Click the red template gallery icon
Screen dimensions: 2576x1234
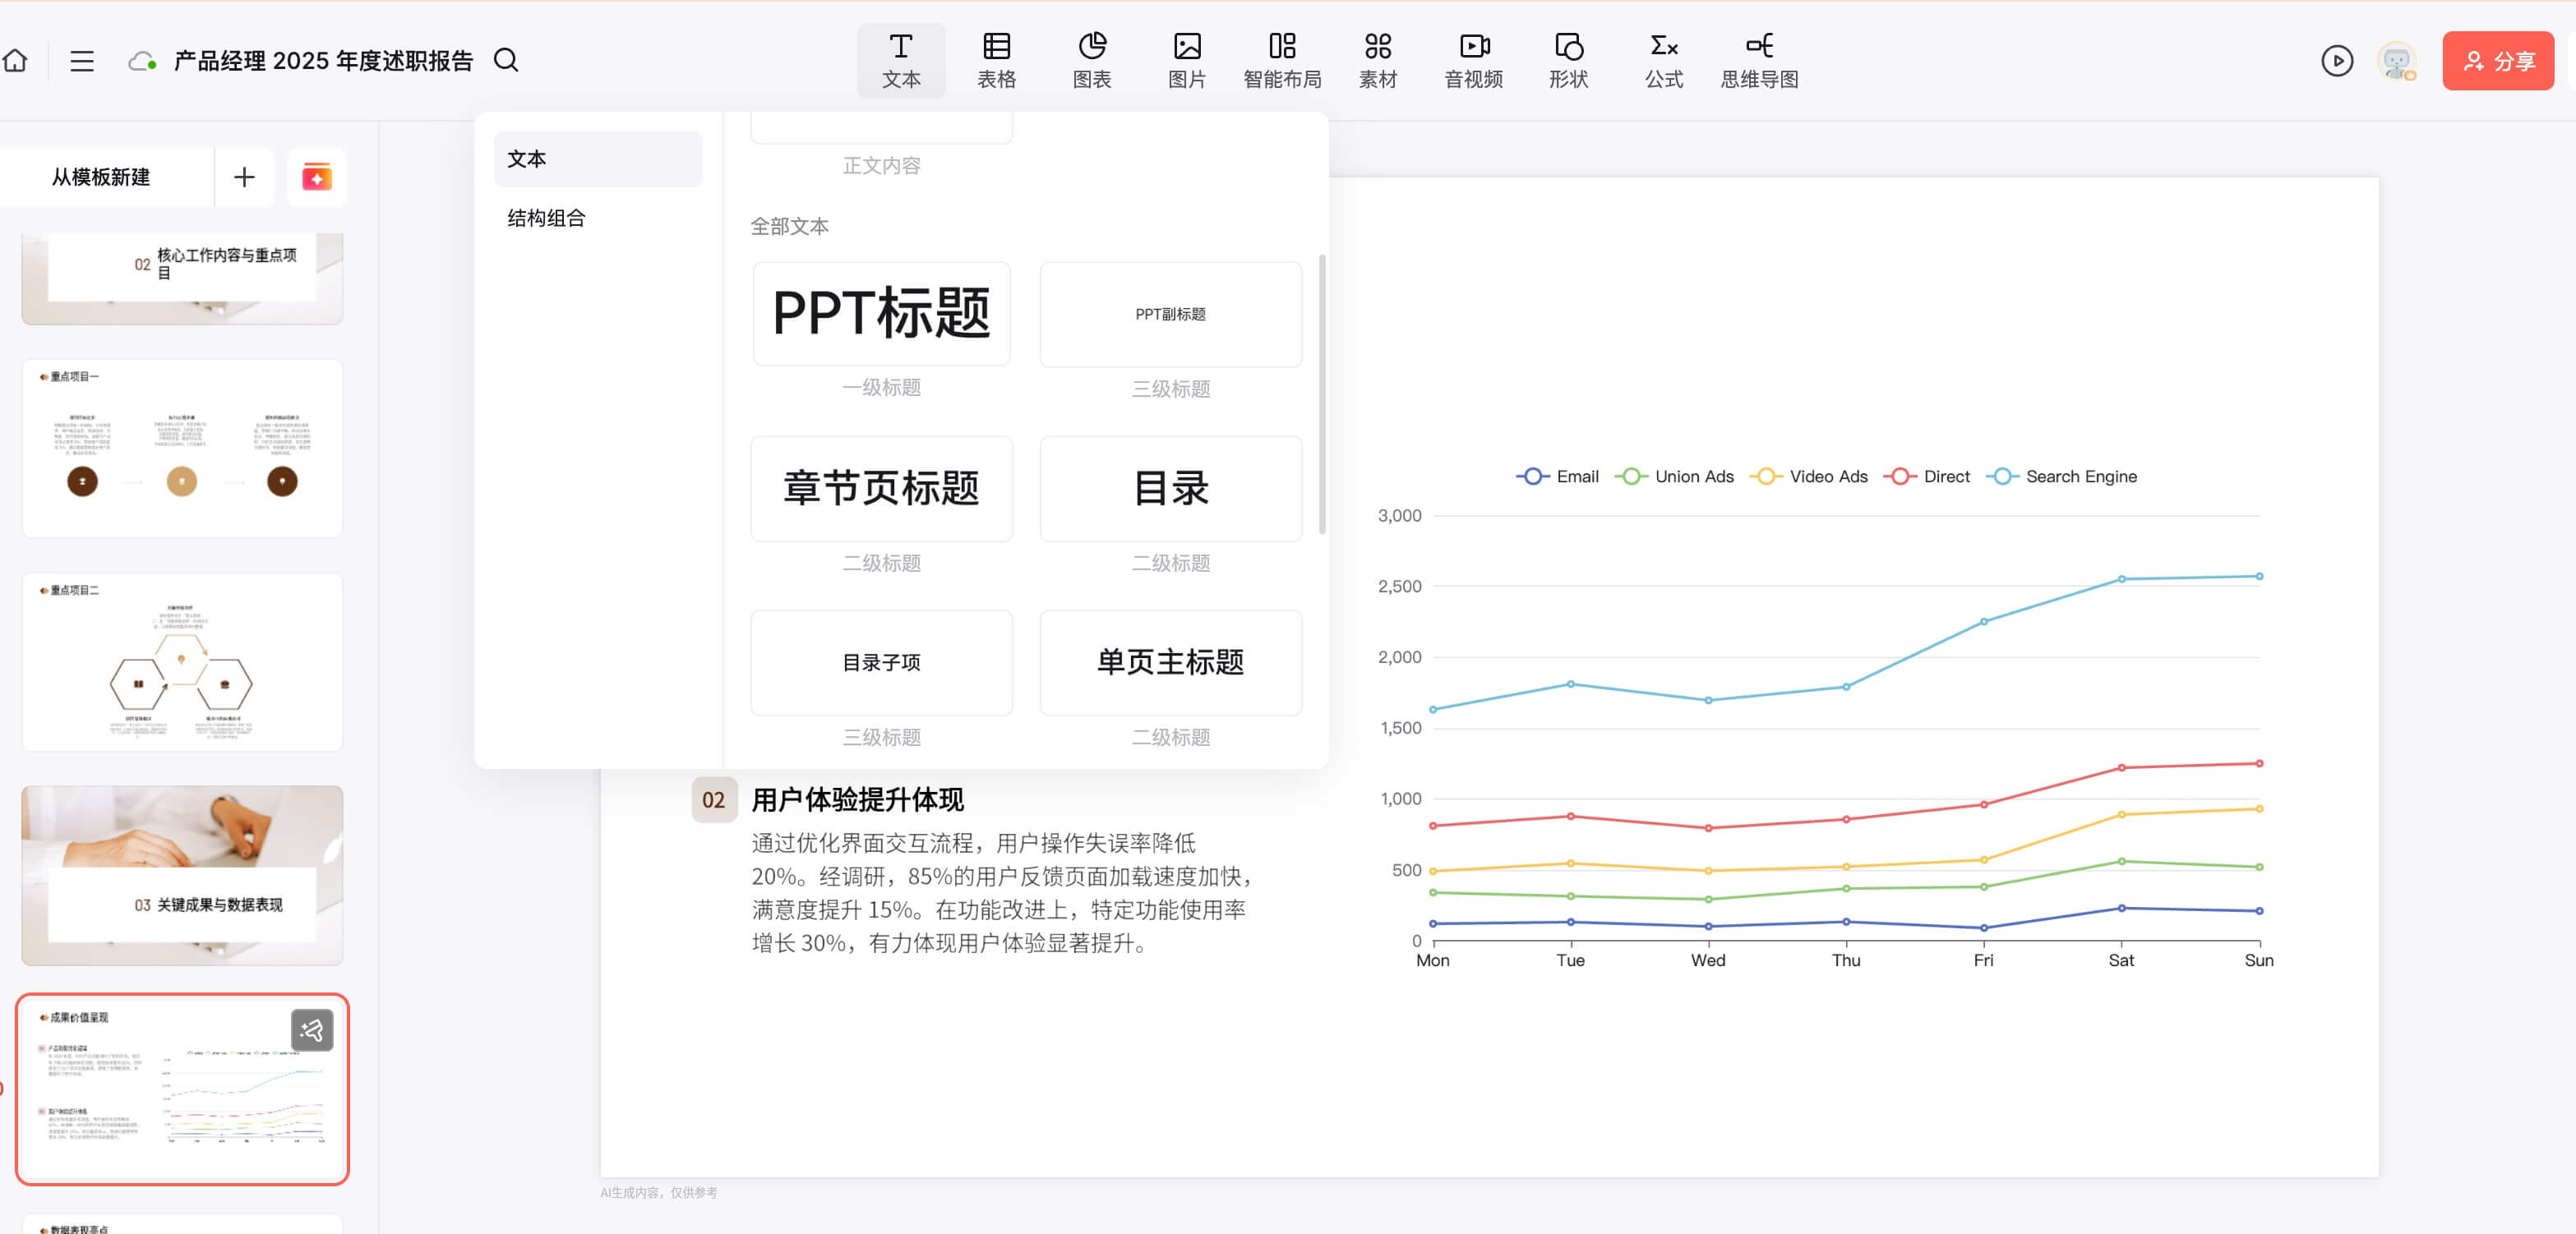[x=316, y=177]
